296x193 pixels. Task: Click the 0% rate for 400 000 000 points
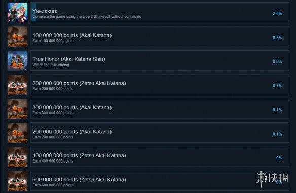(279, 158)
